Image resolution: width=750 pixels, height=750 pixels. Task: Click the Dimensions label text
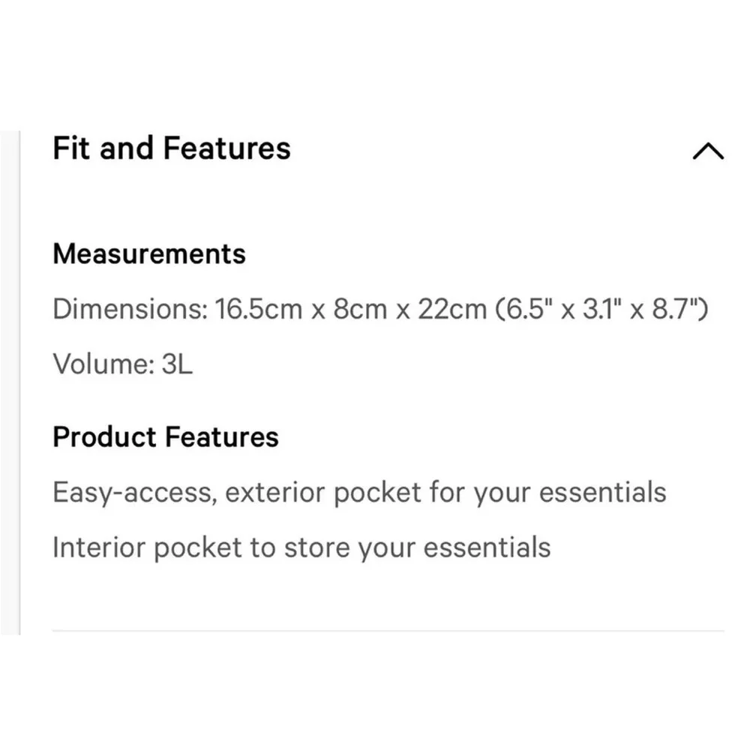point(128,309)
